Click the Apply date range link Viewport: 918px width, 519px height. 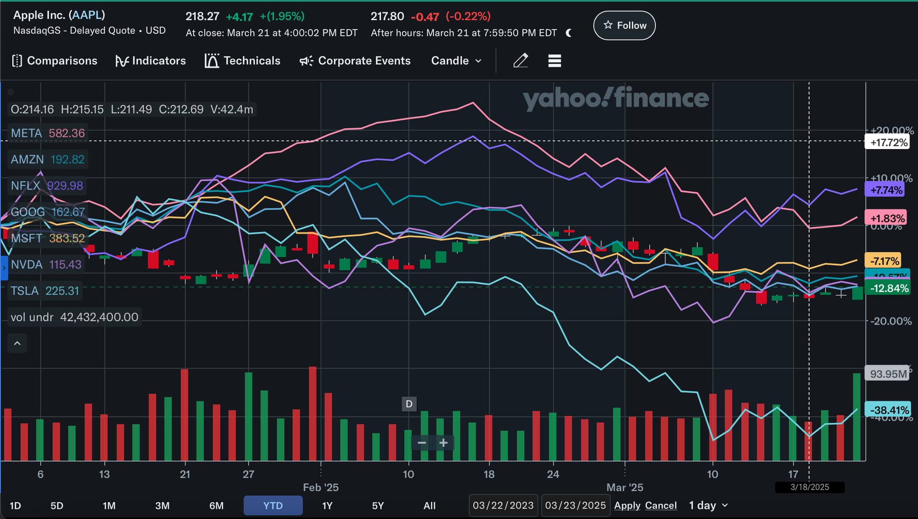coord(627,506)
